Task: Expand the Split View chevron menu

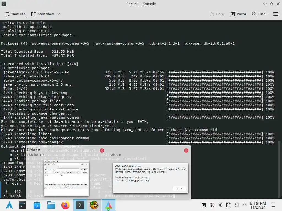Action: coord(58,14)
